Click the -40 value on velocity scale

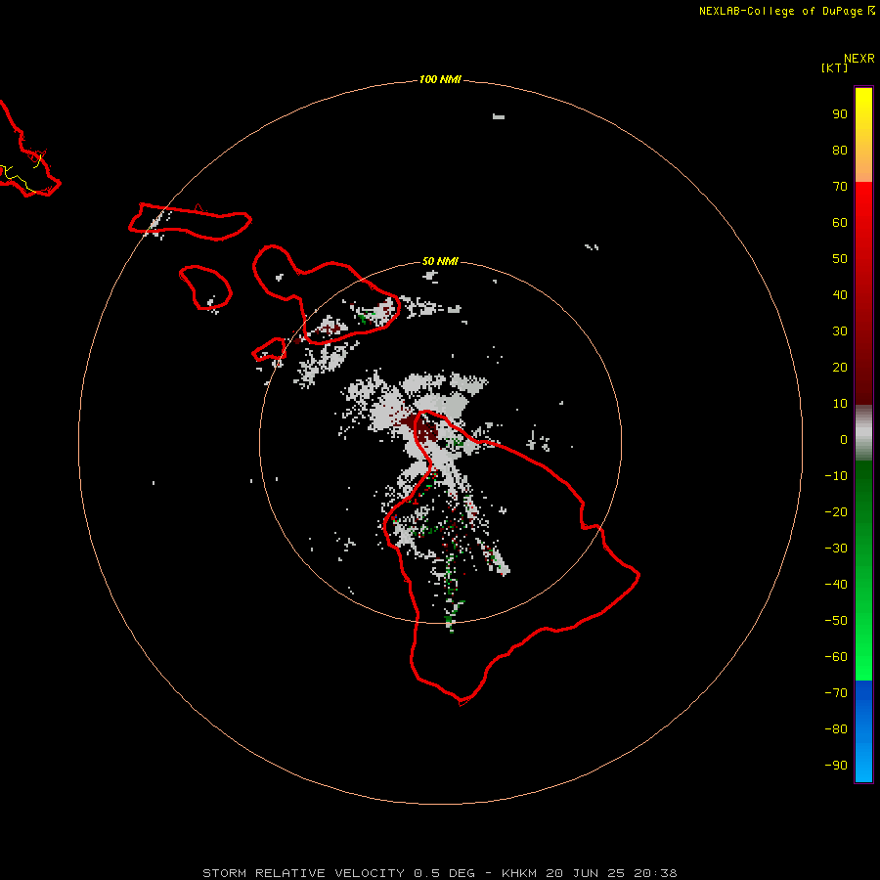[x=836, y=585]
